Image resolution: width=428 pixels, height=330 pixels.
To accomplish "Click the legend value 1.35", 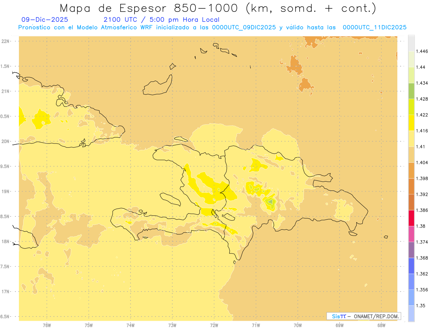I will (x=421, y=306).
